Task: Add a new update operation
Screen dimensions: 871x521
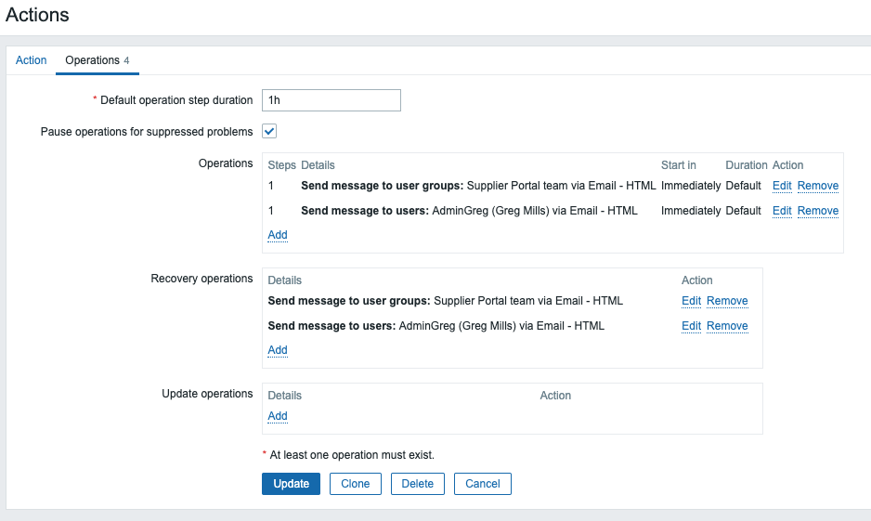Action: (x=278, y=416)
